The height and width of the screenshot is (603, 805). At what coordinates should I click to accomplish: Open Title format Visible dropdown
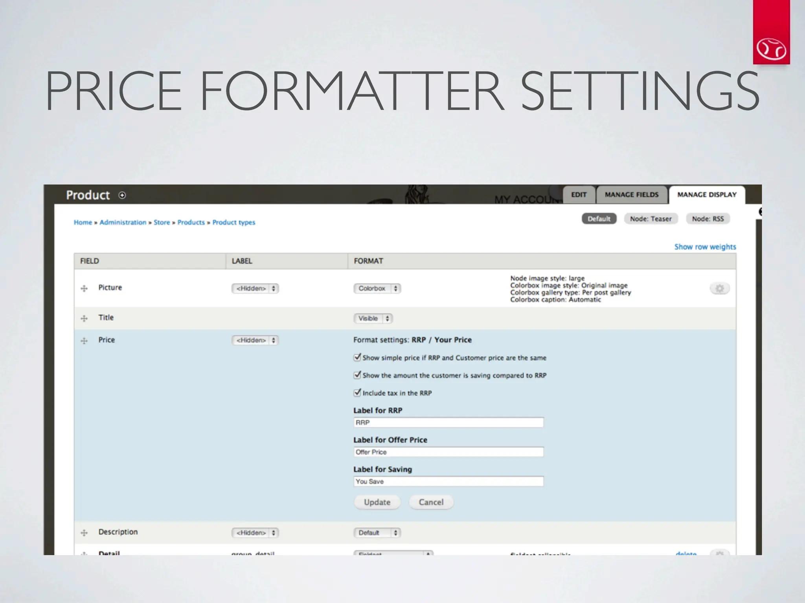tap(373, 318)
